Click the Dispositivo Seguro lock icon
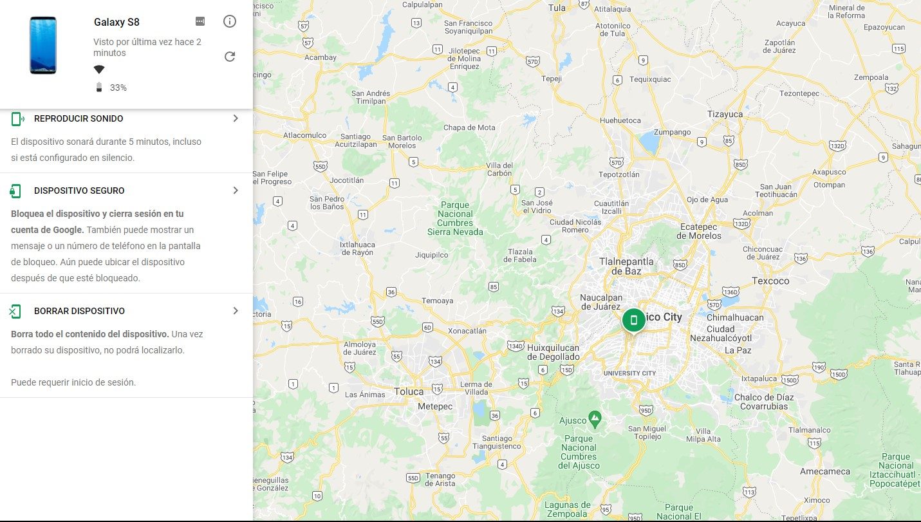The width and height of the screenshot is (921, 522). [x=16, y=191]
